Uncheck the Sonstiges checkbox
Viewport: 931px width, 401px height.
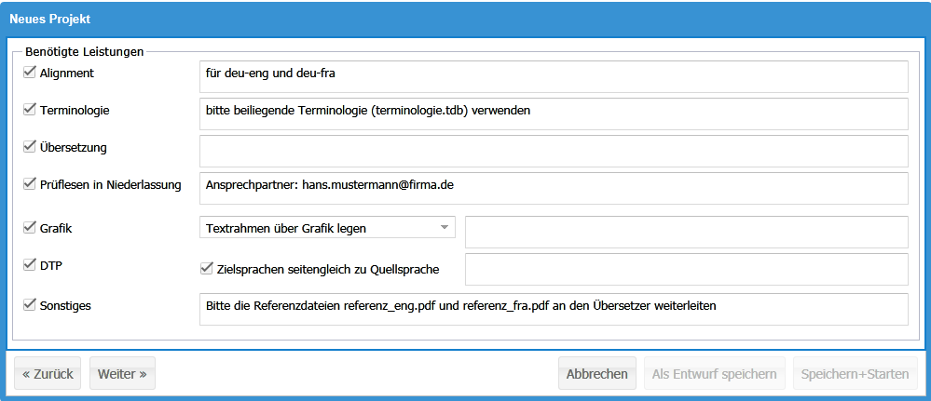[29, 305]
